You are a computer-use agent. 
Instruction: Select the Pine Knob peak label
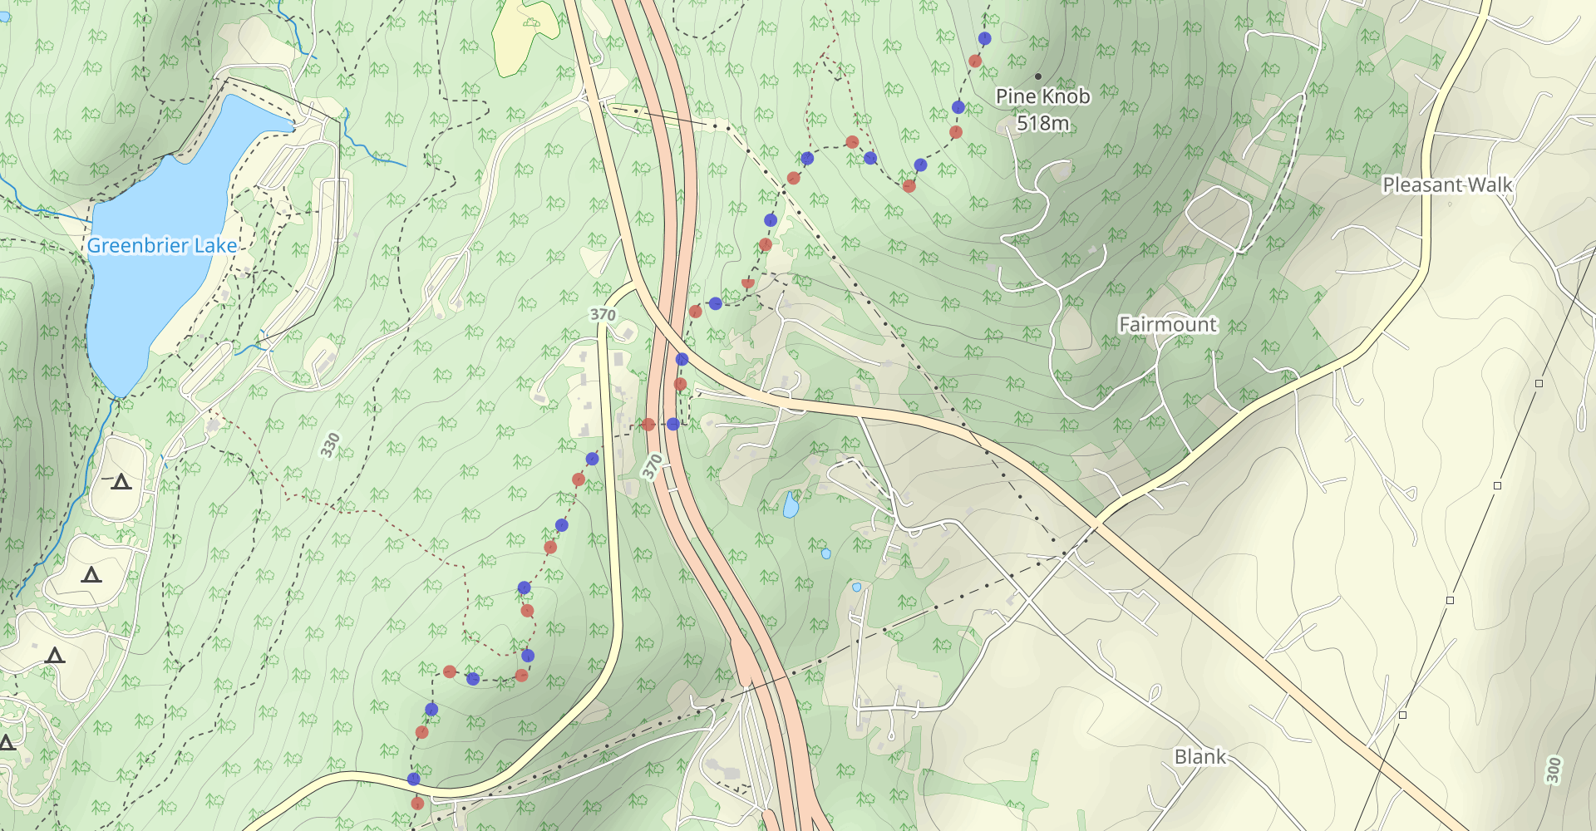1042,96
